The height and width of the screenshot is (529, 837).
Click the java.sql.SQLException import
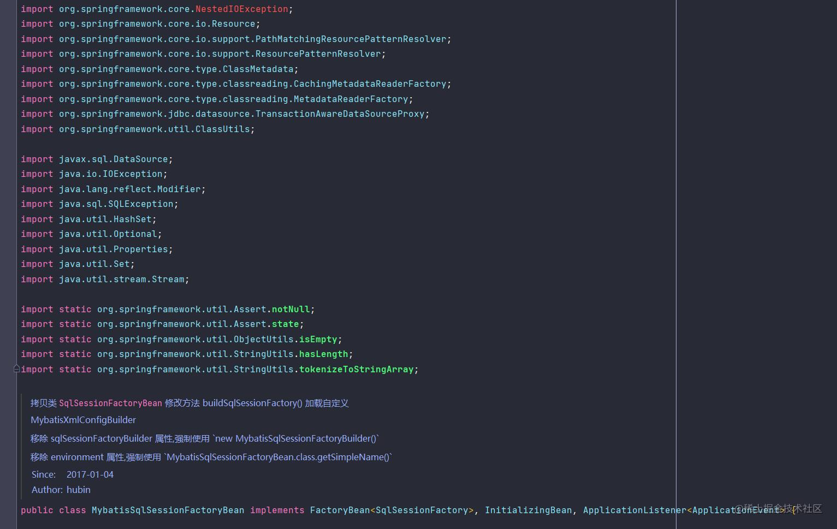click(99, 204)
